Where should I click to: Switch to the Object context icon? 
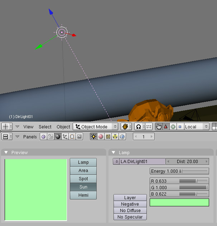point(65,137)
